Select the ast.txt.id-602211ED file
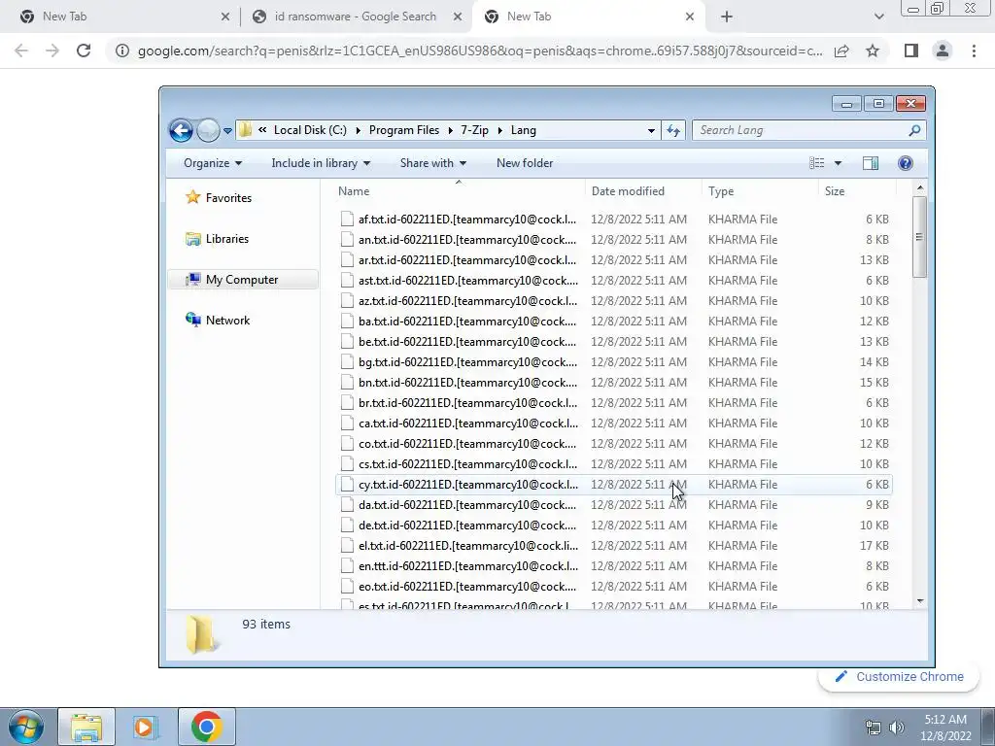 coord(614,281)
